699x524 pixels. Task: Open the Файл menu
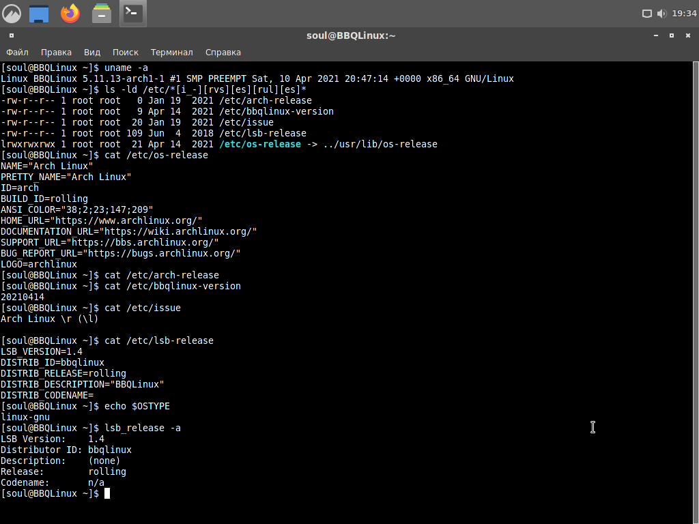point(17,53)
